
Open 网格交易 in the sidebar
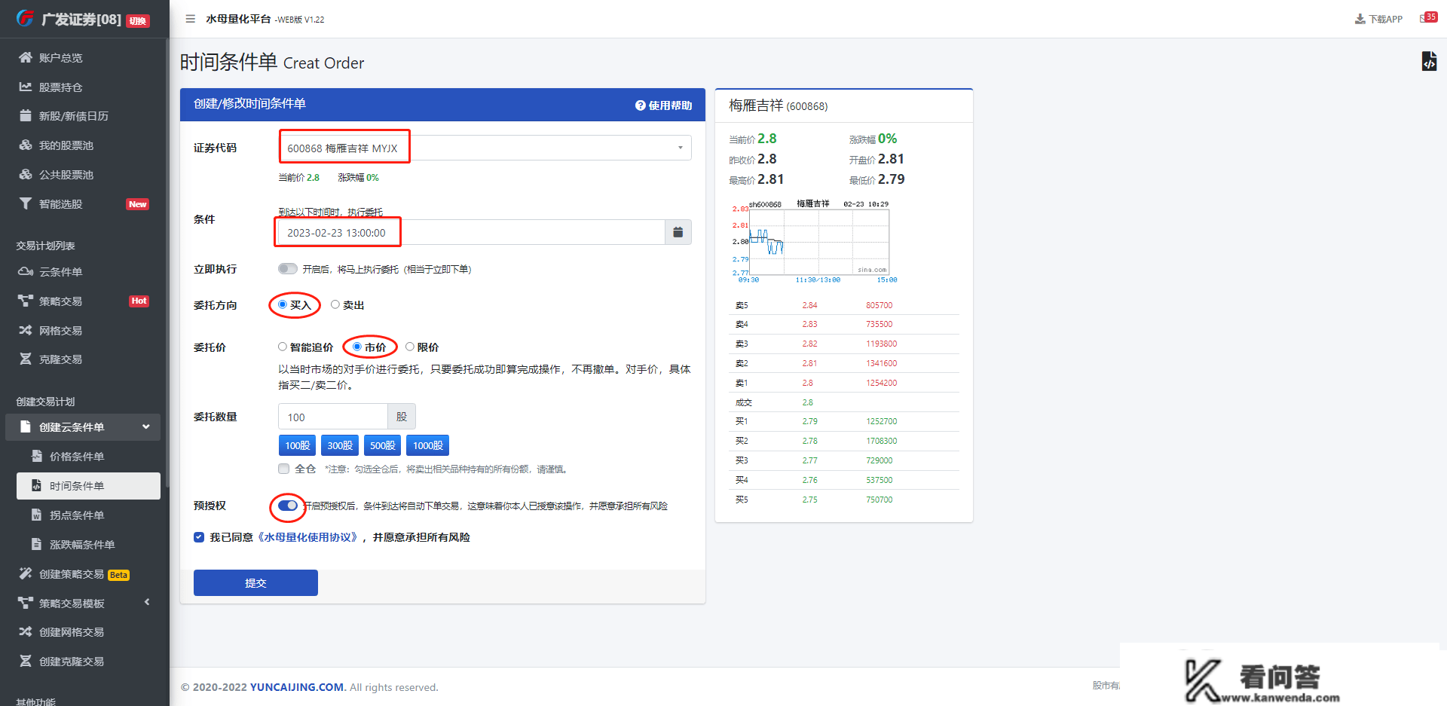tap(84, 330)
